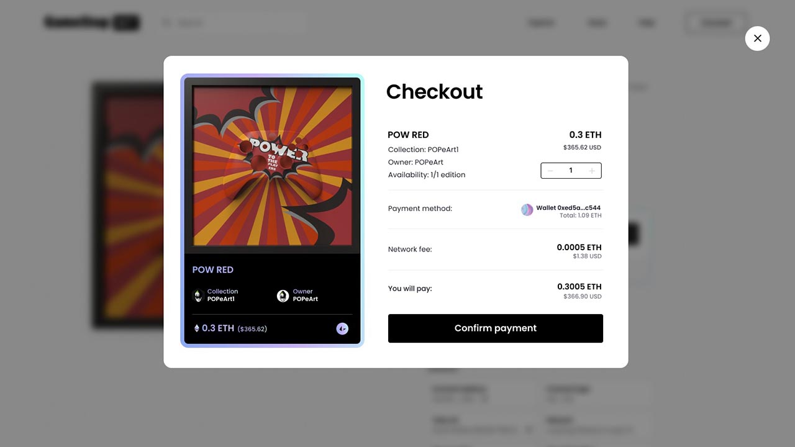Select the Wallet 0xed5a...c544 payment method
The height and width of the screenshot is (447, 795).
(568, 208)
